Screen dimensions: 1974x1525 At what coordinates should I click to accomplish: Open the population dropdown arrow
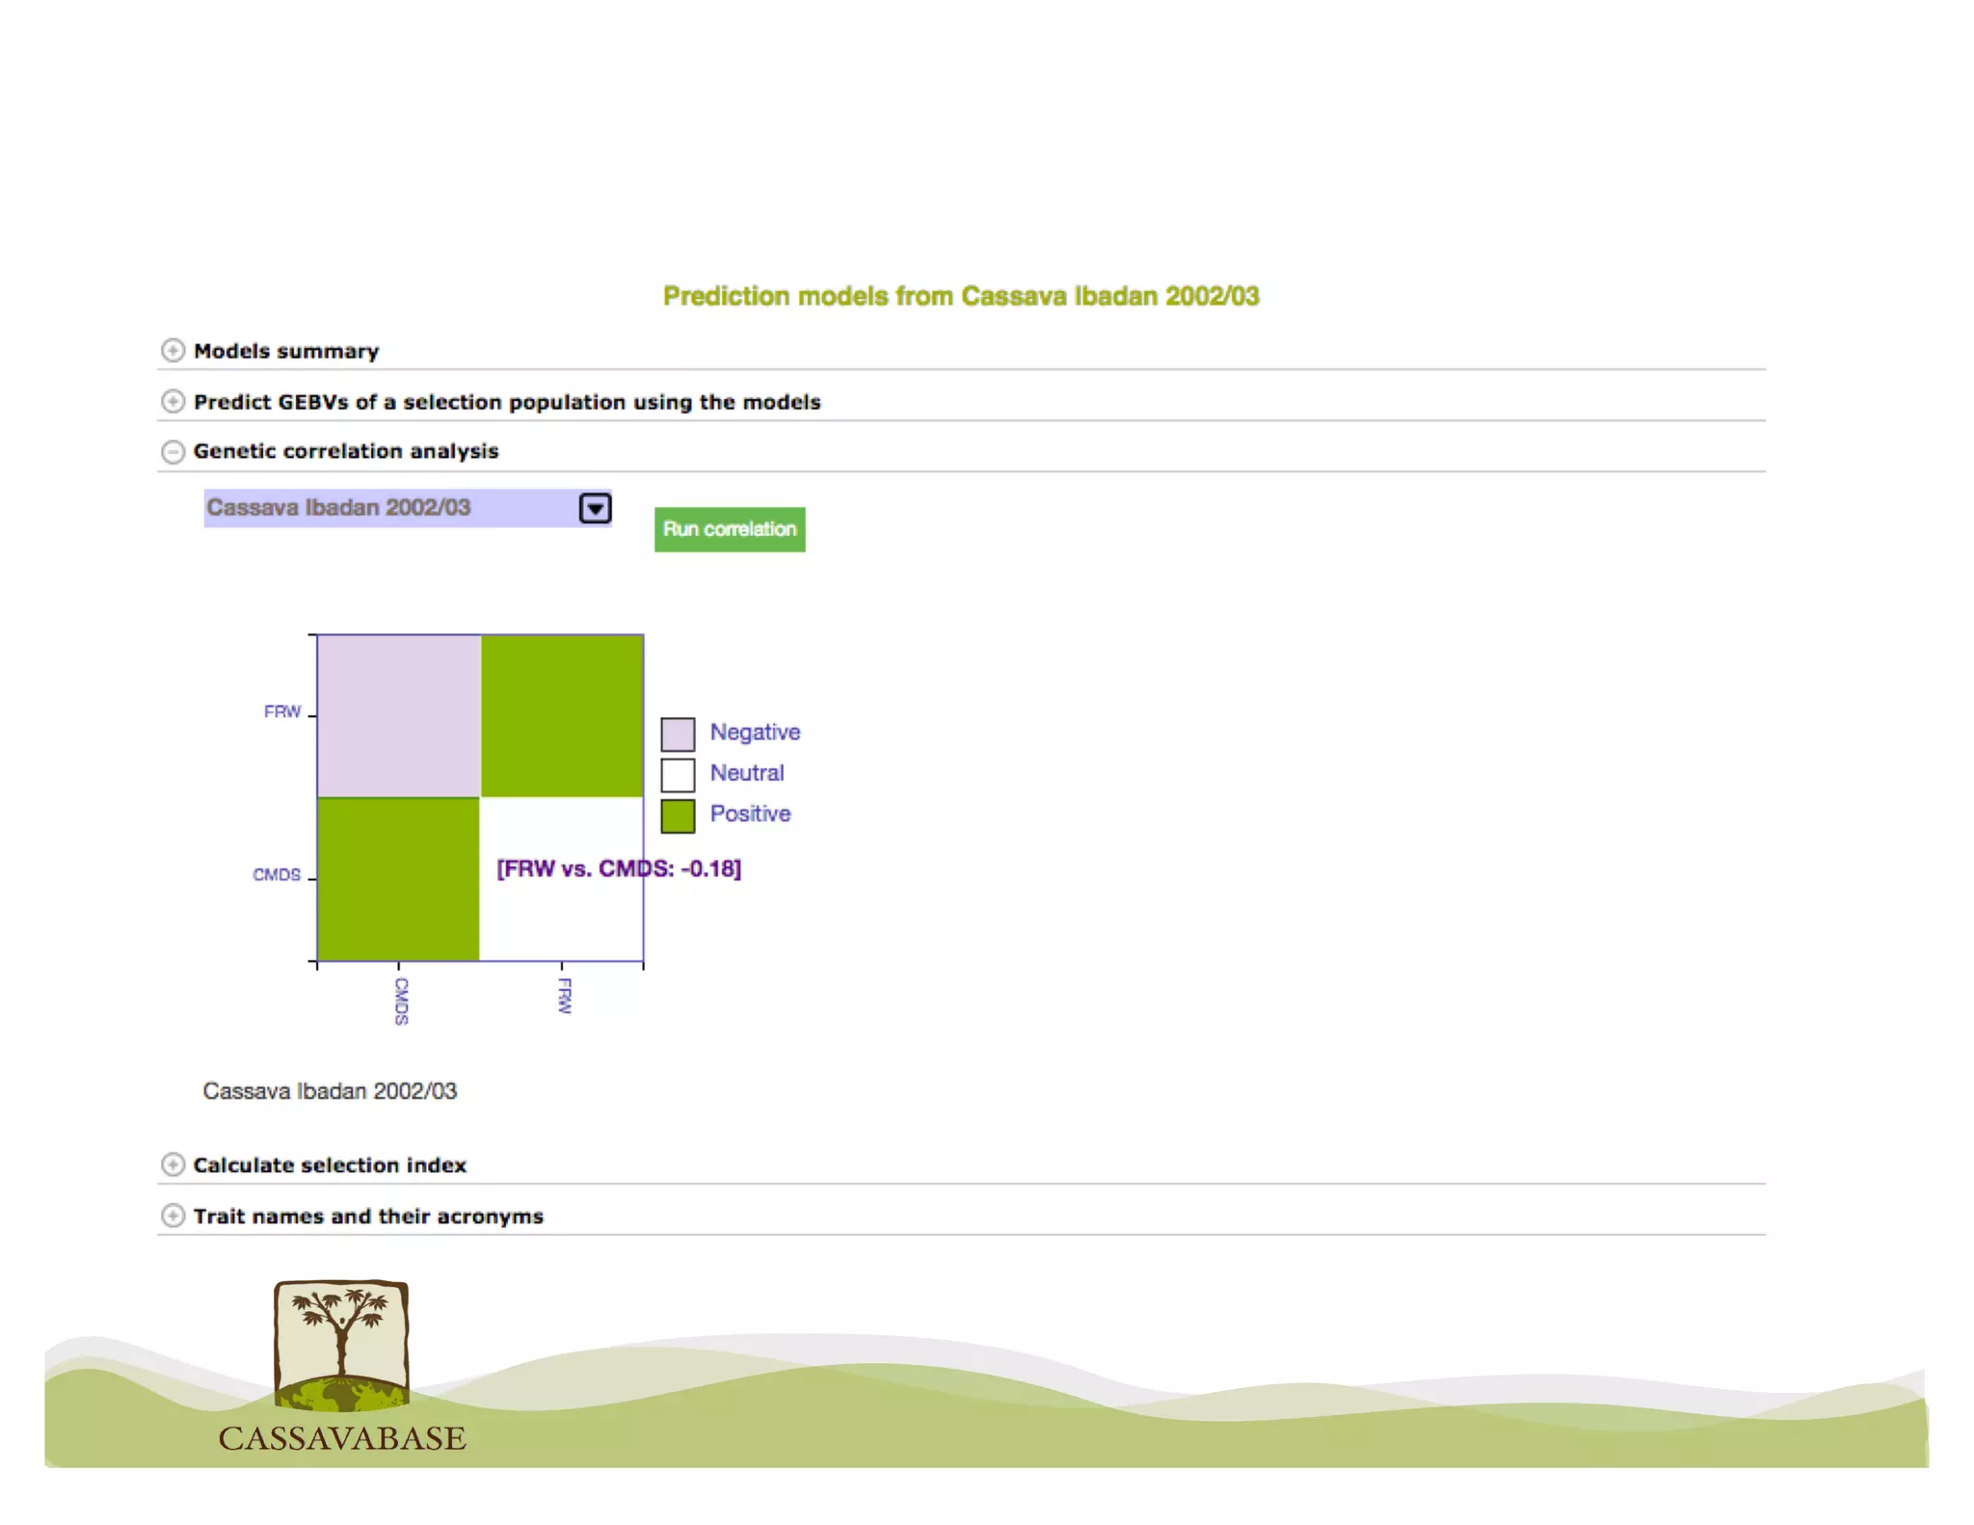coord(595,508)
